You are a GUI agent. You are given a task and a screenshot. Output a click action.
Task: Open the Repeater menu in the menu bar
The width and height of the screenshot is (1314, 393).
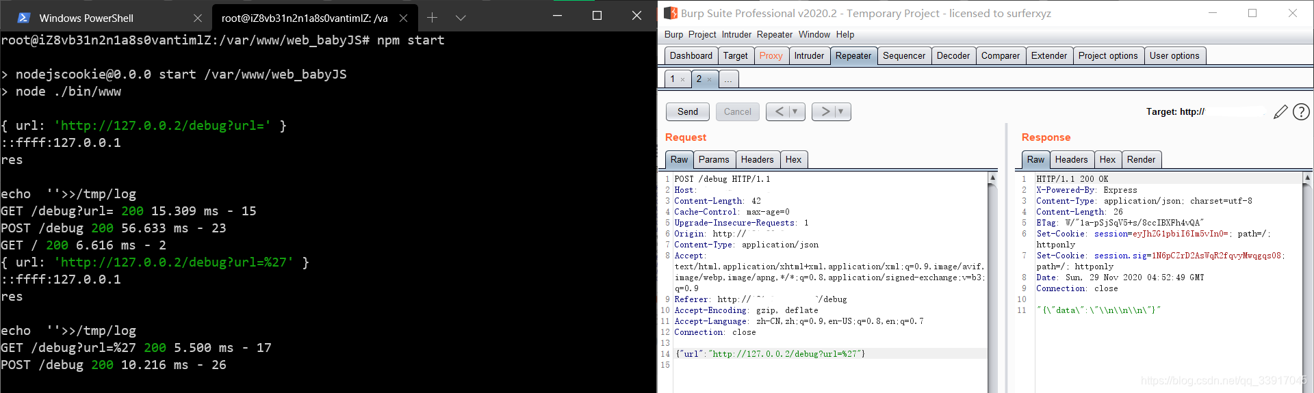click(x=774, y=34)
